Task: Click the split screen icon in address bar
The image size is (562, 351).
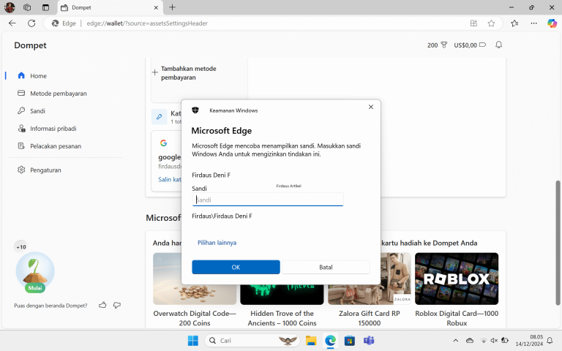Action: coord(473,23)
